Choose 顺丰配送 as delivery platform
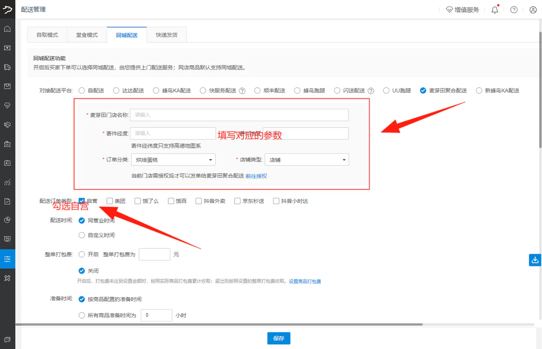This screenshot has height=349, width=542. [257, 91]
